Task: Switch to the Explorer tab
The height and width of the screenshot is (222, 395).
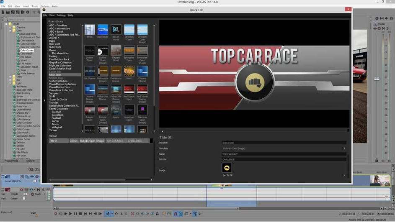Action: click(x=31, y=161)
